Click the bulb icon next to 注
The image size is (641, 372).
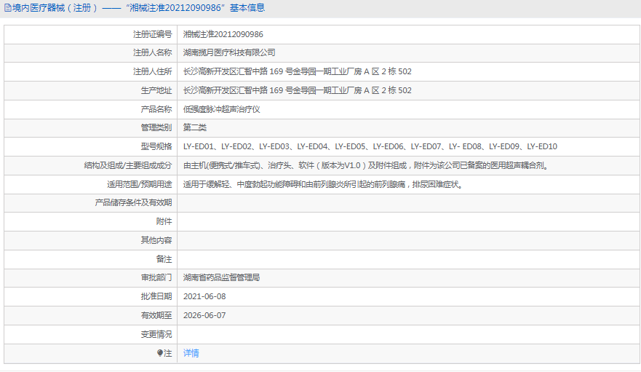click(160, 353)
